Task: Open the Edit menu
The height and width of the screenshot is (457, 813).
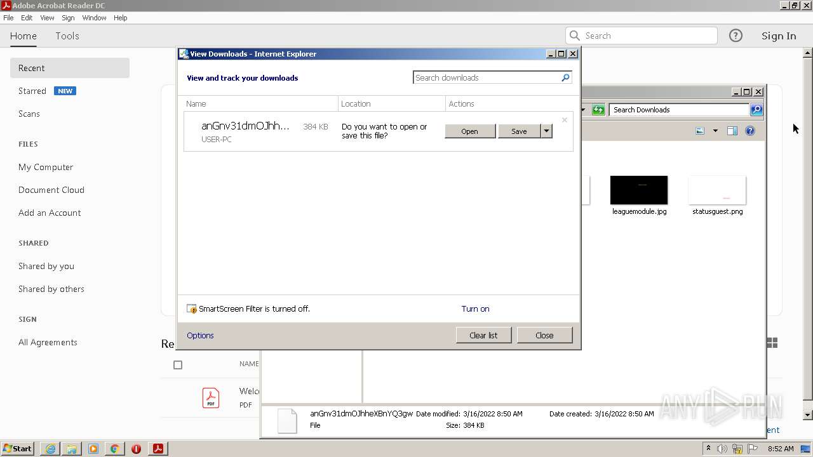Action: (x=27, y=18)
